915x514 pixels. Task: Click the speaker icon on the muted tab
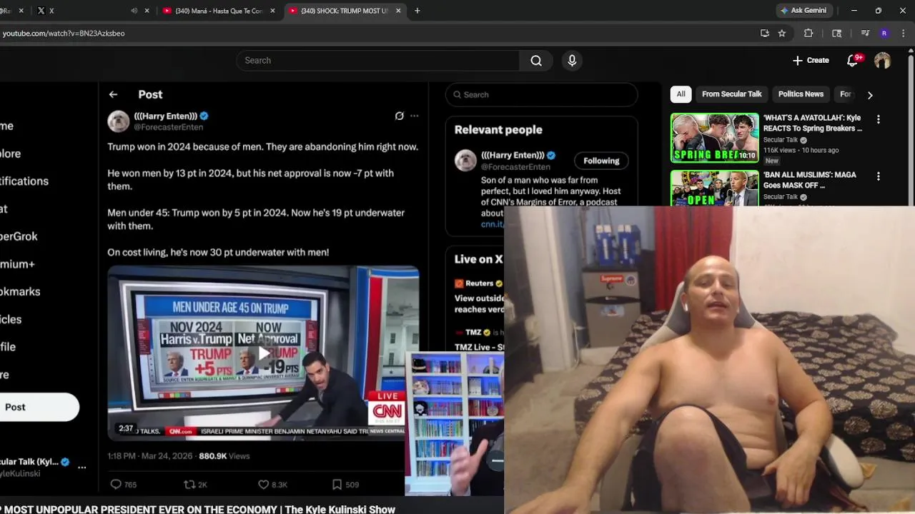[x=134, y=11]
